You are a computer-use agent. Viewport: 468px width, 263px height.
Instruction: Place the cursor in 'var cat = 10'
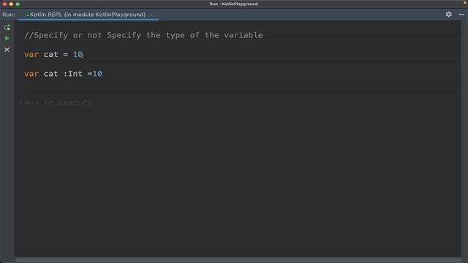click(x=53, y=55)
